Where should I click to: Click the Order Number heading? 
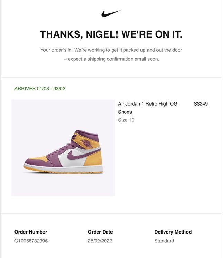pyautogui.click(x=31, y=232)
